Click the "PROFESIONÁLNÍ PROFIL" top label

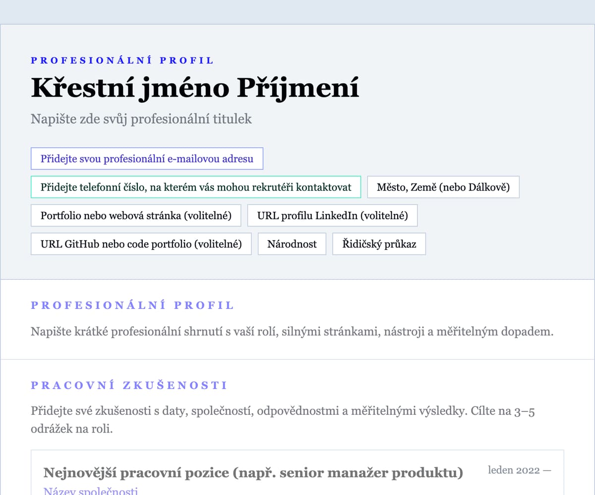click(122, 60)
